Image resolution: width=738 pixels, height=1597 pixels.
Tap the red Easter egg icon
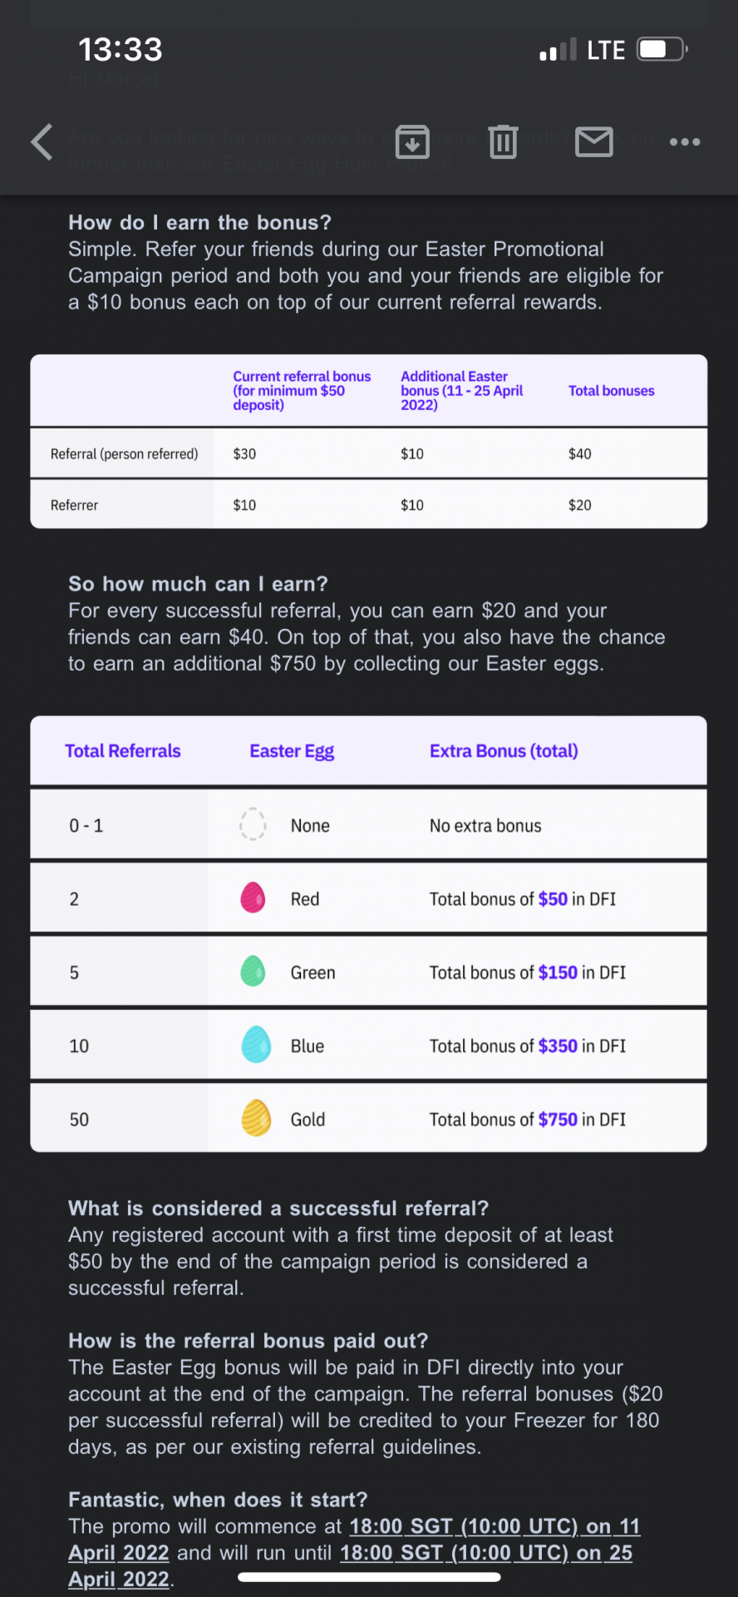point(253,898)
